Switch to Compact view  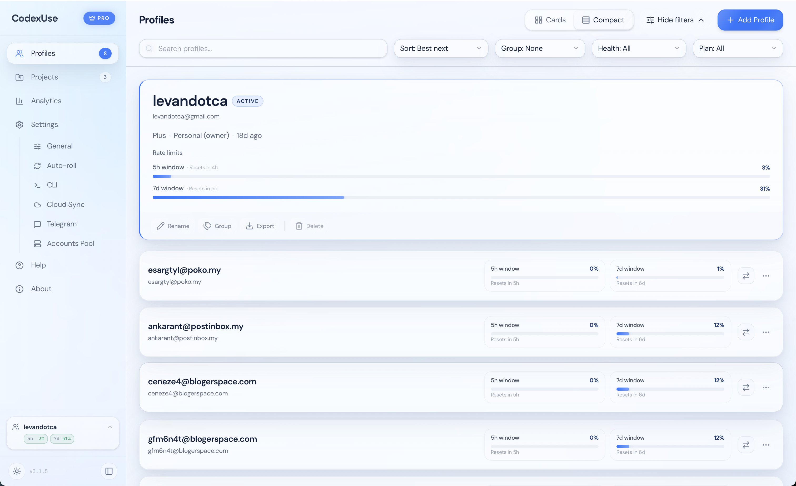pos(603,20)
